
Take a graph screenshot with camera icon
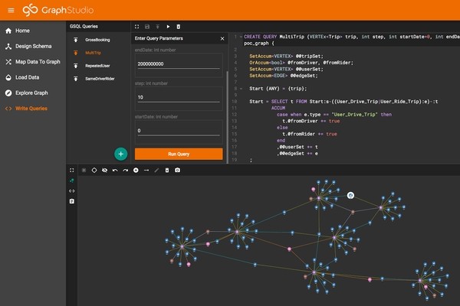coord(178,170)
